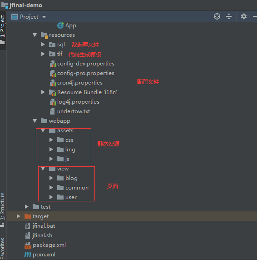Expand the blog folder arrow
The height and width of the screenshot is (260, 257).
[x=51, y=178]
